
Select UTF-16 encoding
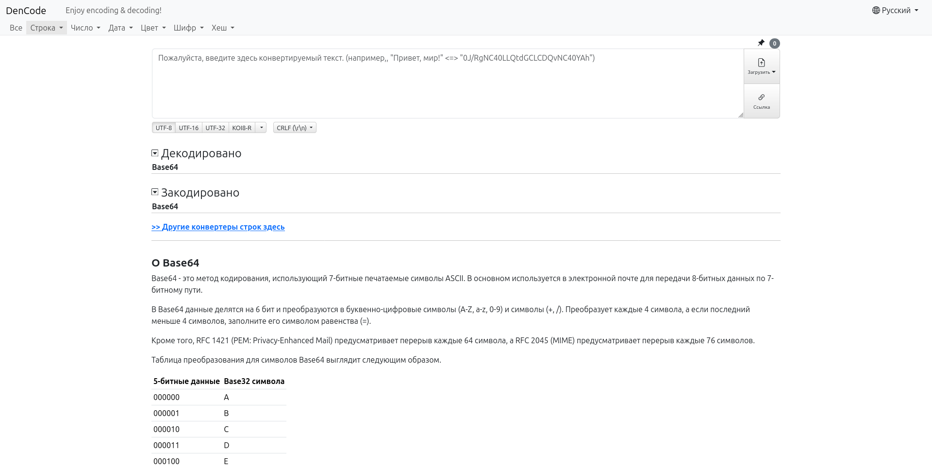click(x=188, y=127)
